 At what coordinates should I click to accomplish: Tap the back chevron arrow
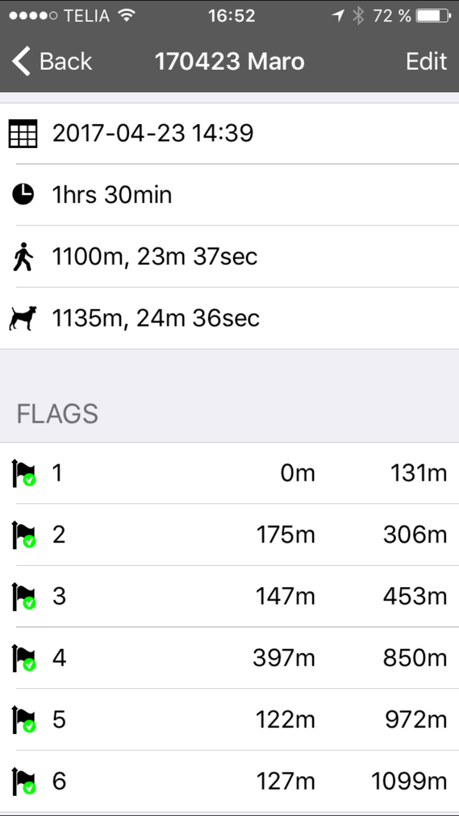pyautogui.click(x=21, y=61)
